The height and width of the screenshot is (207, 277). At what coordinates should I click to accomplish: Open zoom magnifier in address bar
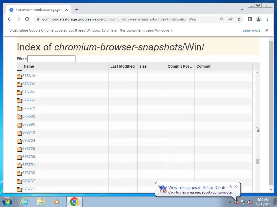[x=222, y=19]
